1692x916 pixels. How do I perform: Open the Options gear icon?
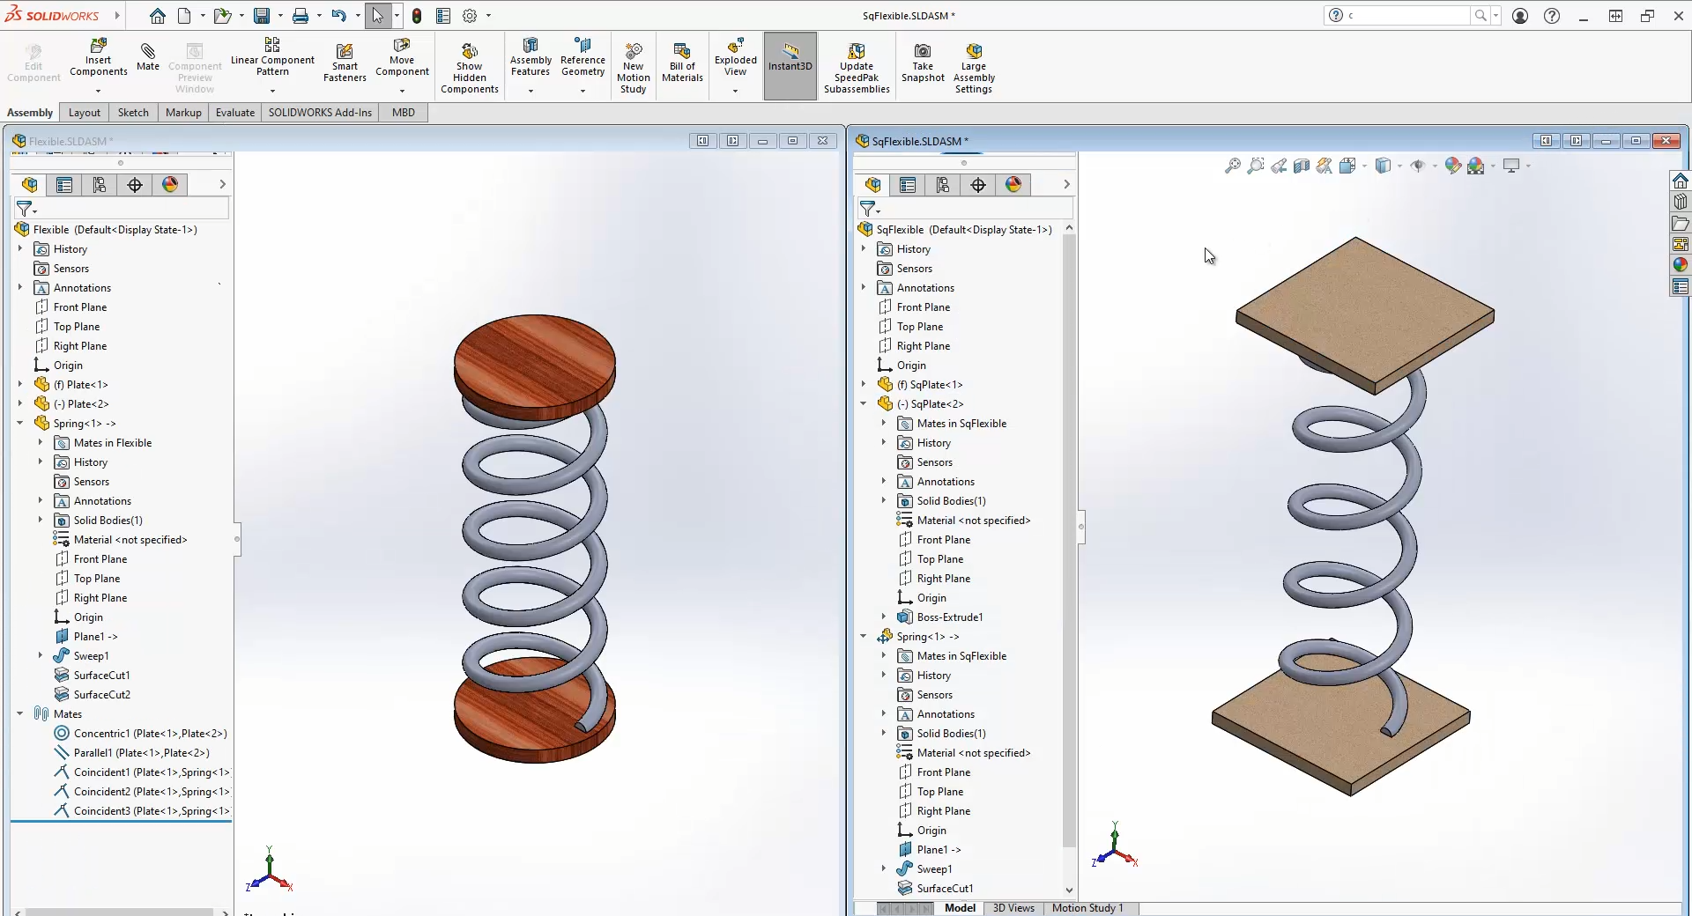[x=470, y=16]
